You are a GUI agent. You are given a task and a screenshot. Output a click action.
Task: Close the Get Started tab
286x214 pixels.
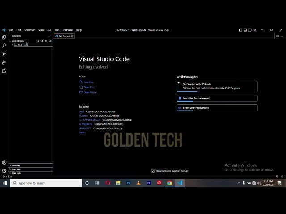[72, 36]
